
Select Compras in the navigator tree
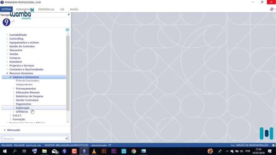point(15,58)
